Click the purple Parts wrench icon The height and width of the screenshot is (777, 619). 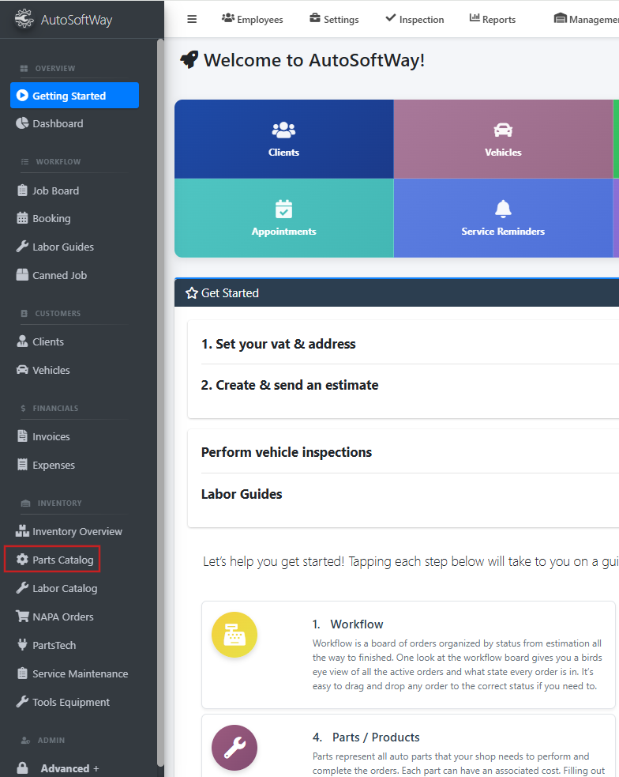tap(234, 748)
